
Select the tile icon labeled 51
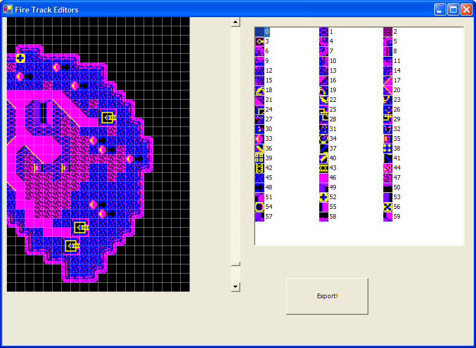(x=260, y=197)
